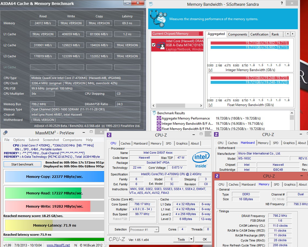Click the Memory-Latency result bar
This screenshot has height=247, width=308.
[x=55, y=225]
